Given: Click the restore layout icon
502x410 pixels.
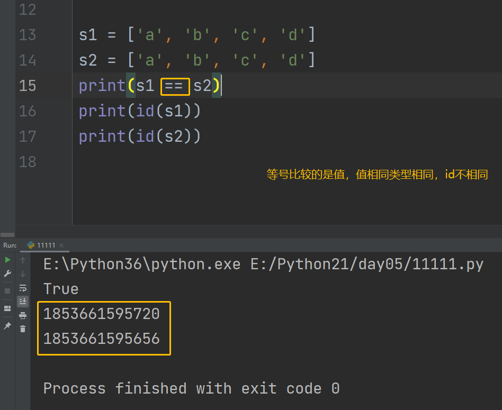Looking at the screenshot, I should tap(7, 308).
